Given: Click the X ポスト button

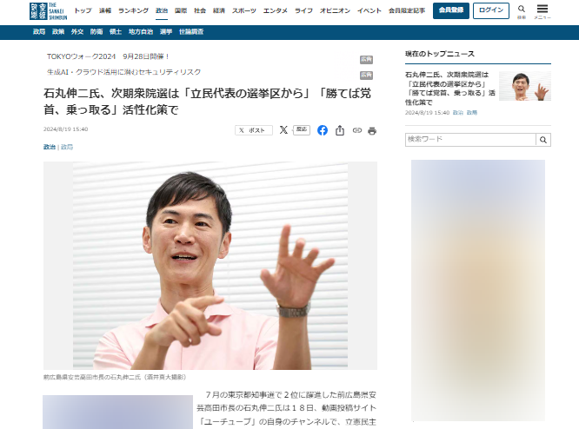Looking at the screenshot, I should (254, 130).
